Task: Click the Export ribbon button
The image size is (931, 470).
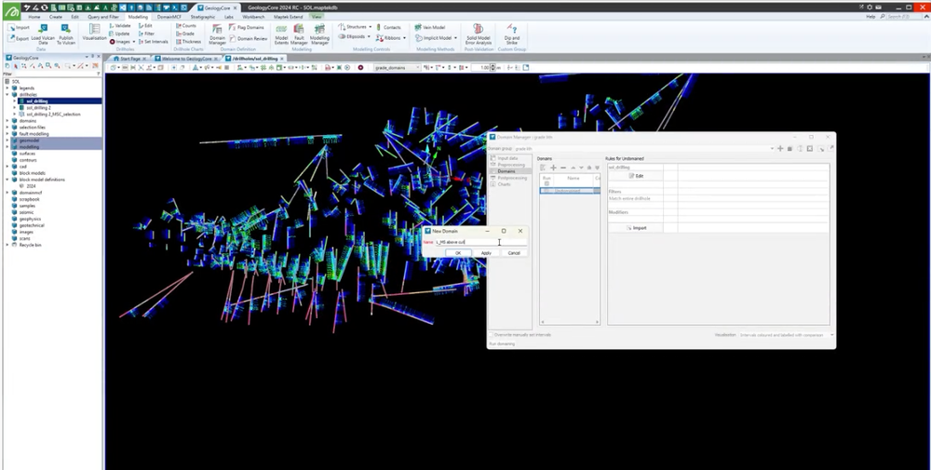Action: point(19,38)
